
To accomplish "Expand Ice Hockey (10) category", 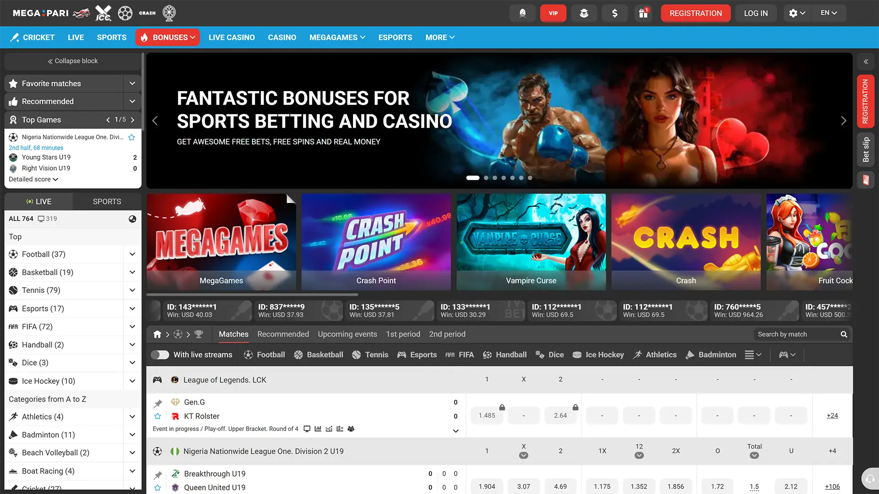I will pyautogui.click(x=132, y=381).
